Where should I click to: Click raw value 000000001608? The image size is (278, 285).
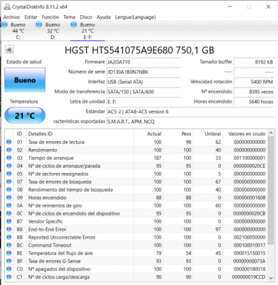coord(250,198)
